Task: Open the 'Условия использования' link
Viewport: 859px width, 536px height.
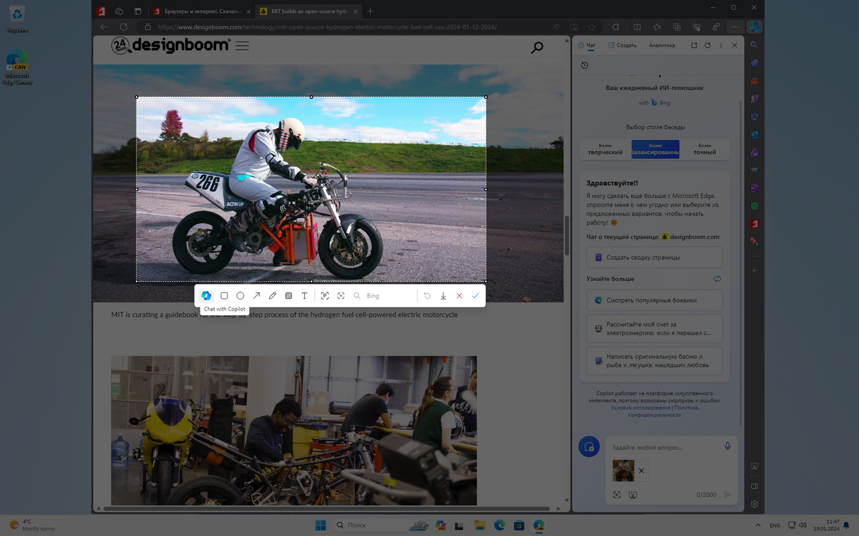Action: click(640, 408)
